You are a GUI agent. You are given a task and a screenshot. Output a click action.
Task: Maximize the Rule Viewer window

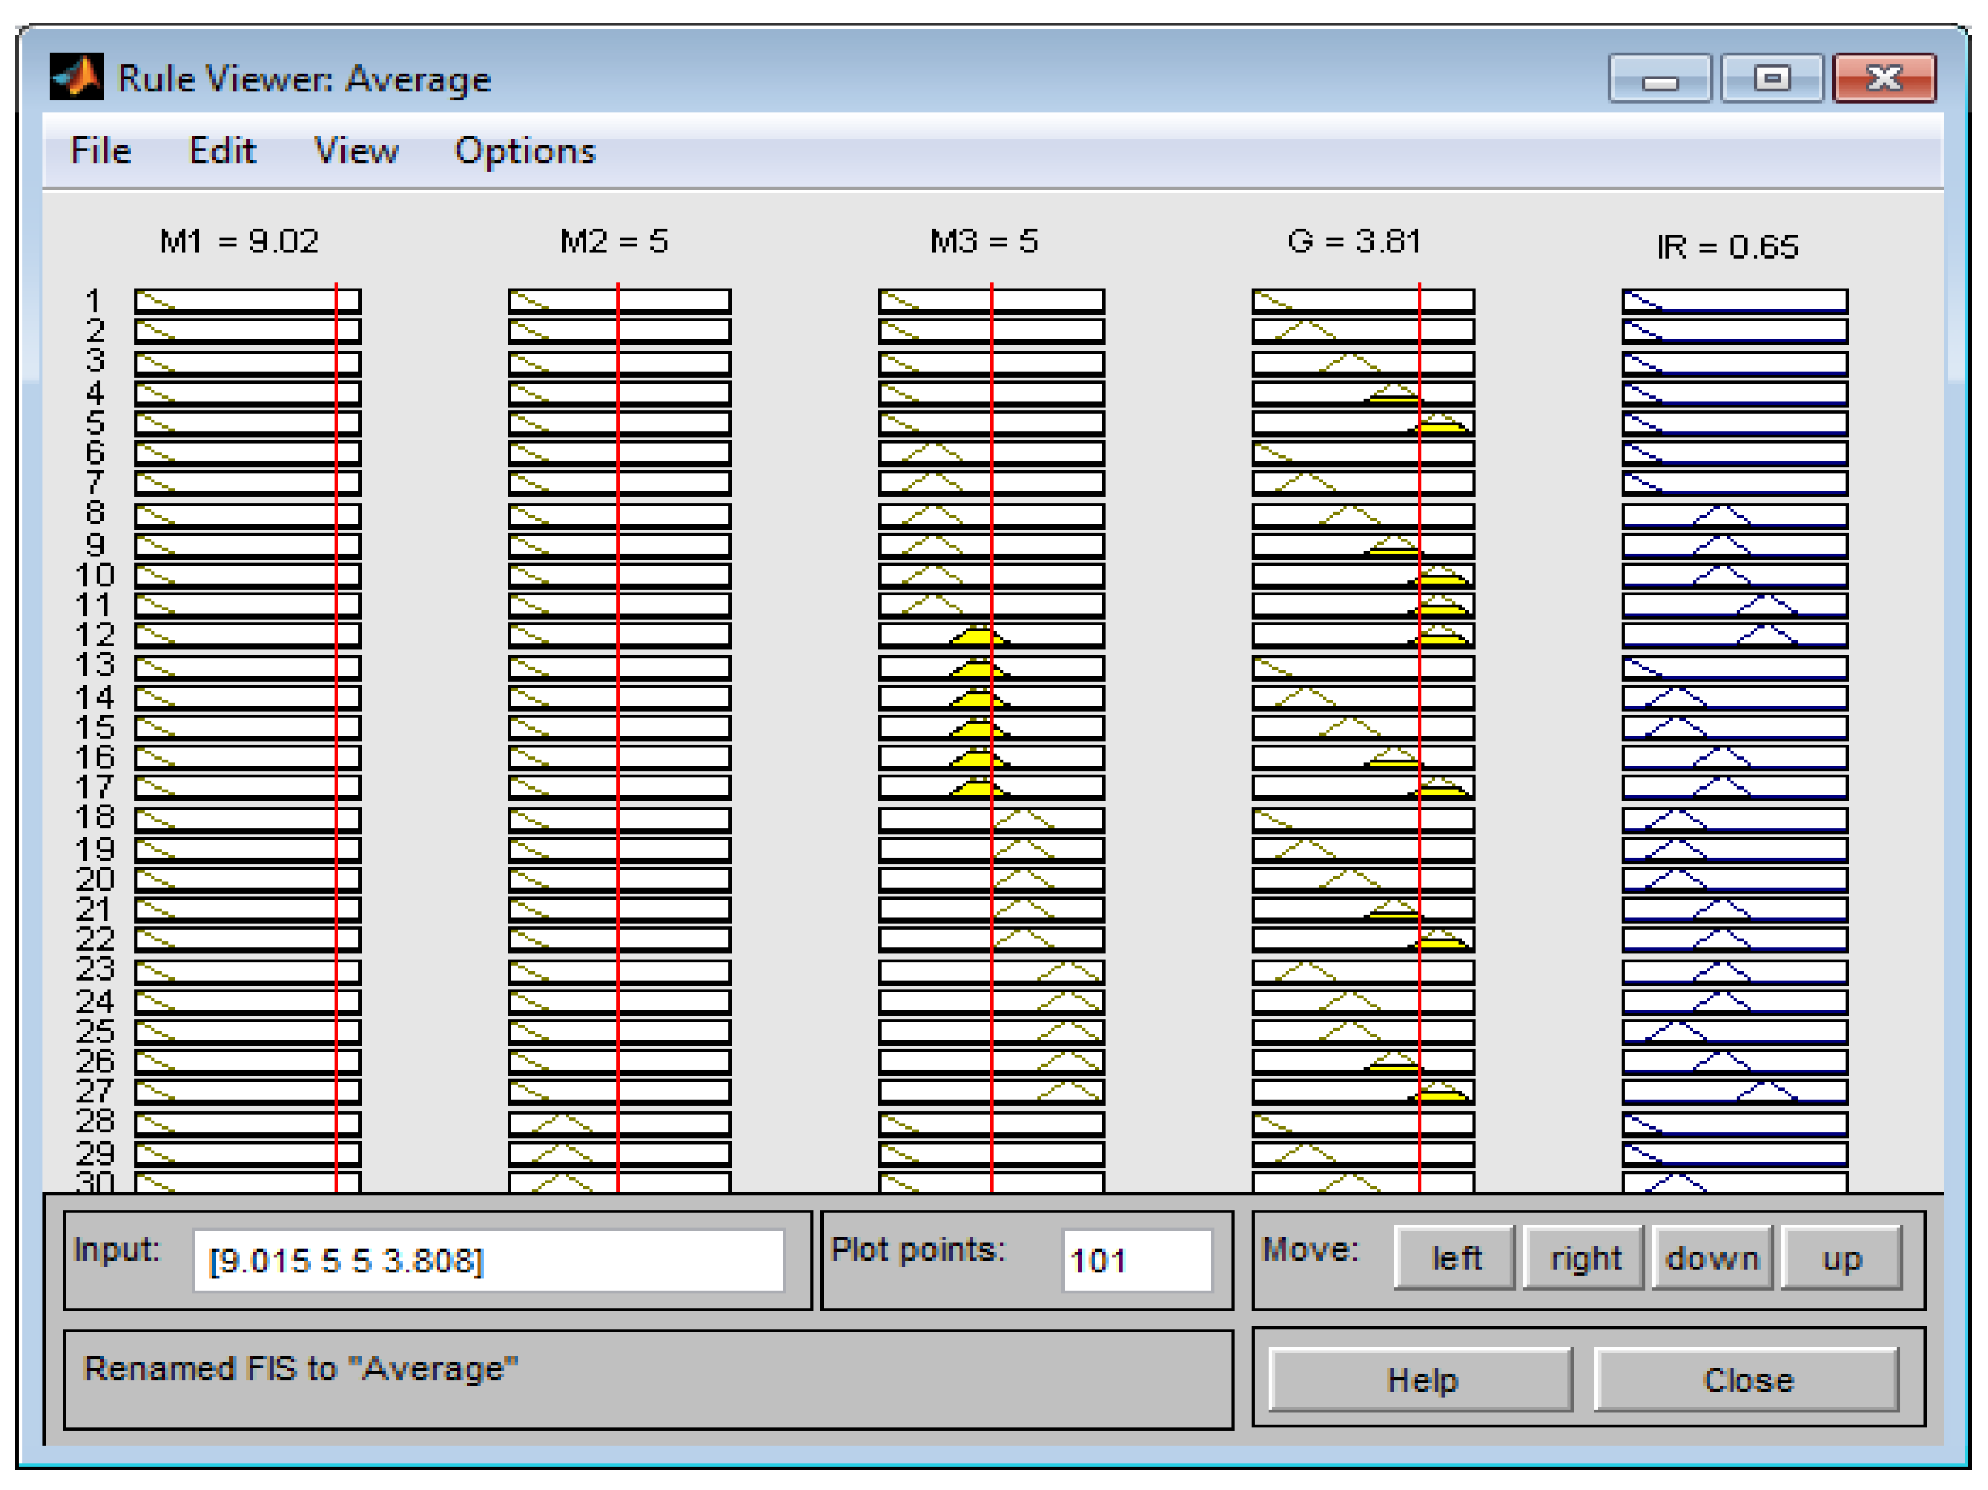pyautogui.click(x=1772, y=78)
